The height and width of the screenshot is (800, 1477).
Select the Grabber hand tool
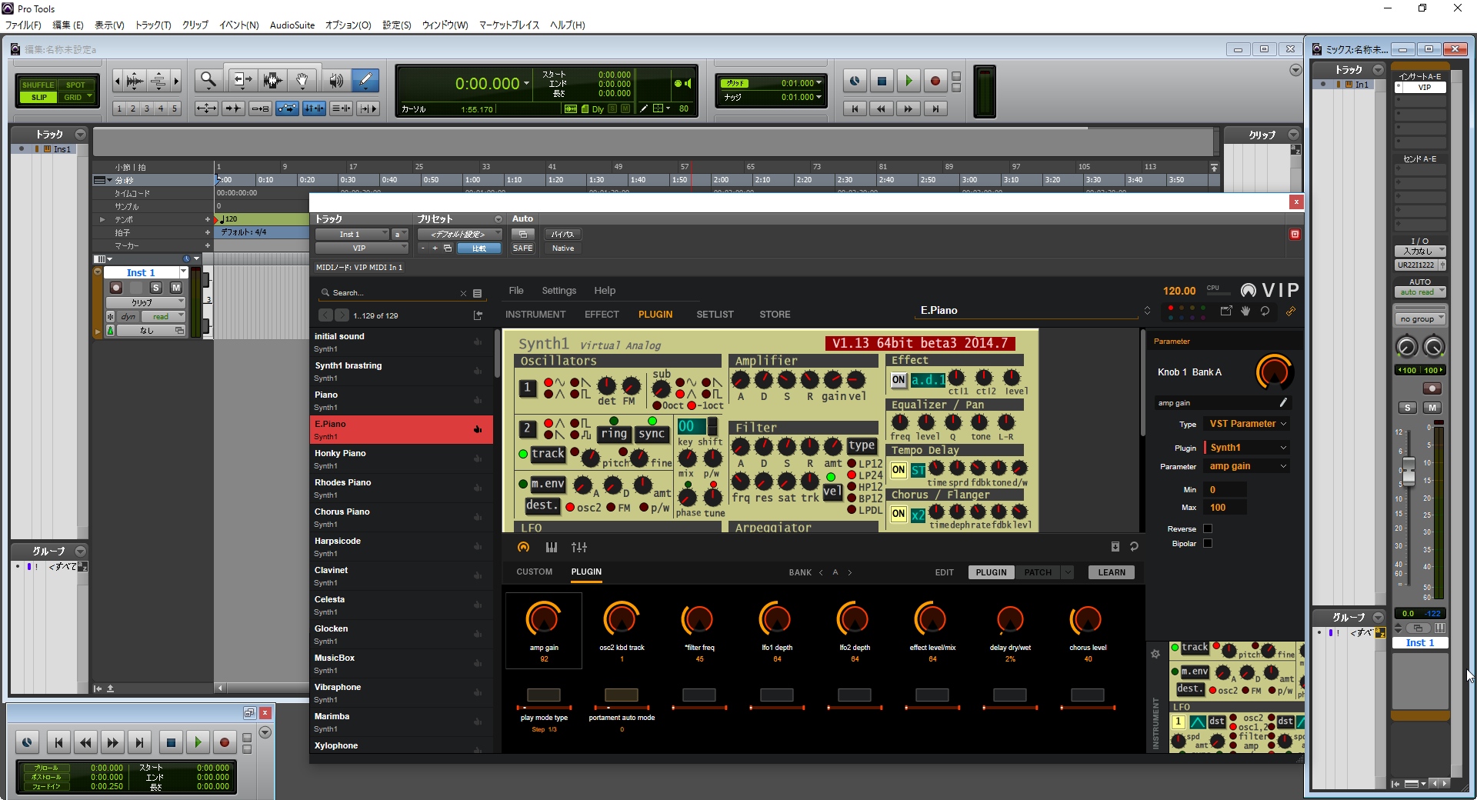tap(302, 79)
